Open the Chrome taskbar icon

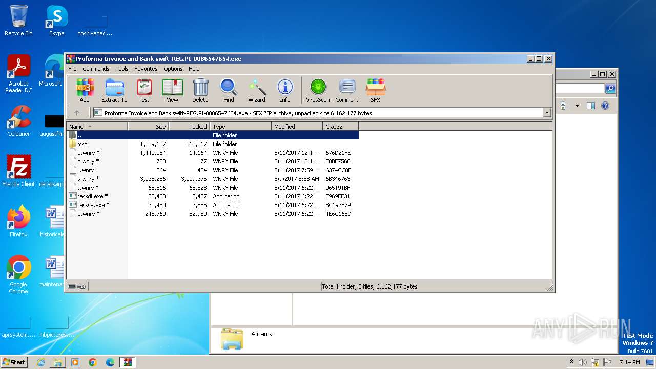click(93, 362)
